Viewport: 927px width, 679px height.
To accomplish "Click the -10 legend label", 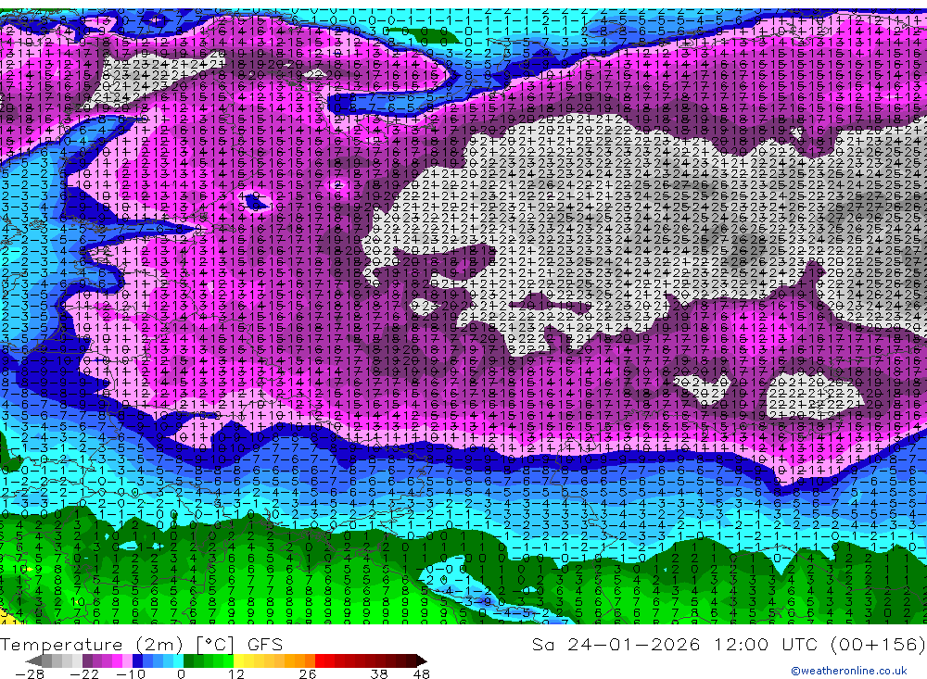I will click(x=131, y=674).
